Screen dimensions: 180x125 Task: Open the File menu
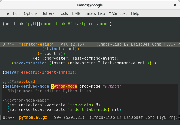(x=5, y=13)
